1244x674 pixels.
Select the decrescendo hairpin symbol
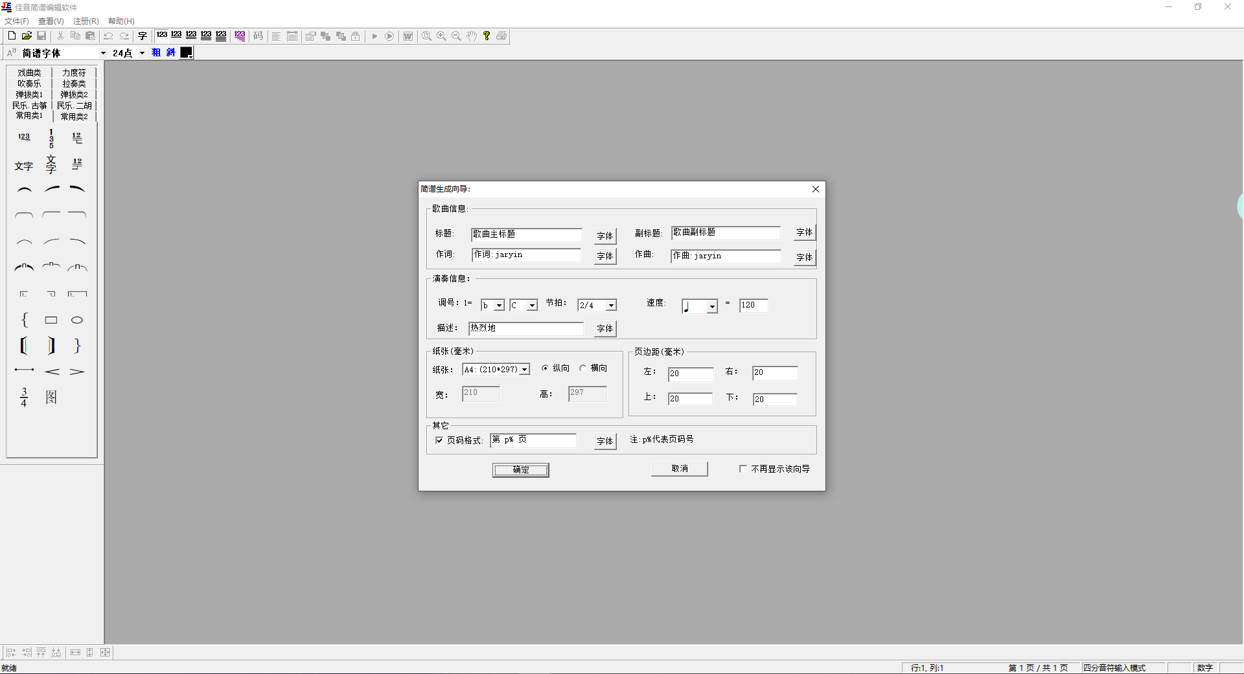(77, 372)
